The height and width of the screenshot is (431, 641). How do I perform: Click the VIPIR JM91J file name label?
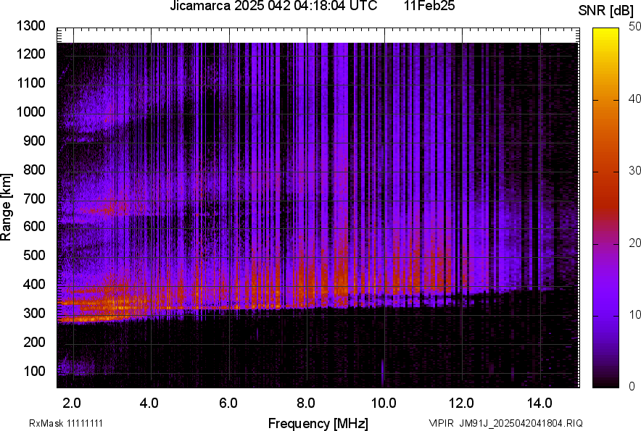coord(505,423)
